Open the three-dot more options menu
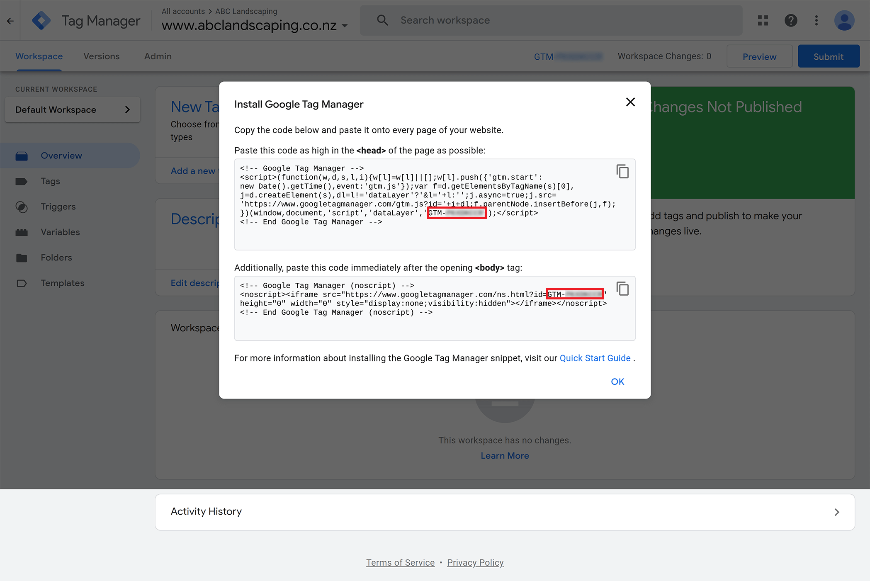The height and width of the screenshot is (581, 870). 817,20
